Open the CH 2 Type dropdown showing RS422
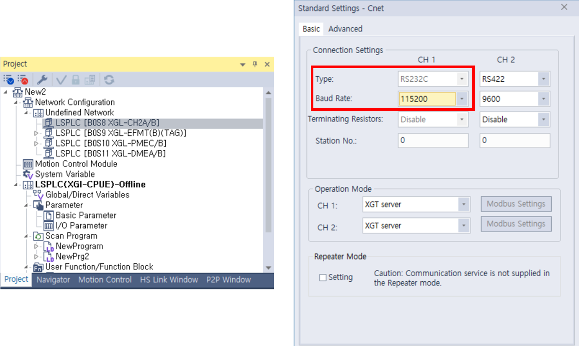The width and height of the screenshot is (579, 346). click(543, 79)
